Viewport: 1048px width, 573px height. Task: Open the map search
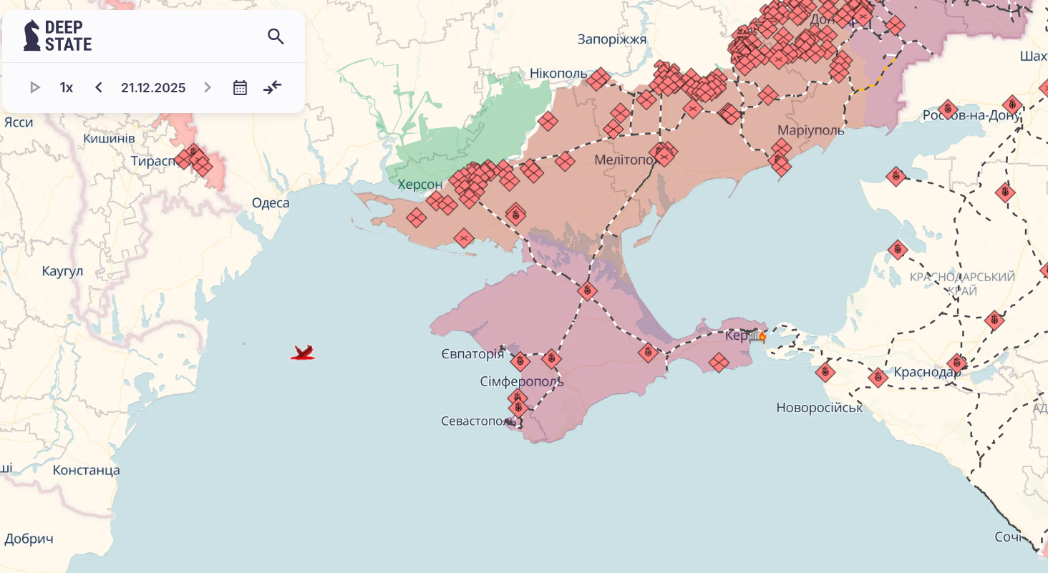276,36
